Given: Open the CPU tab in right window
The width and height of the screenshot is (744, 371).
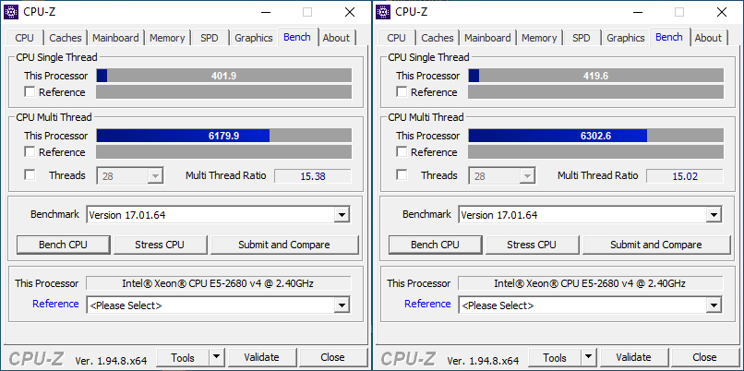Looking at the screenshot, I should (397, 38).
